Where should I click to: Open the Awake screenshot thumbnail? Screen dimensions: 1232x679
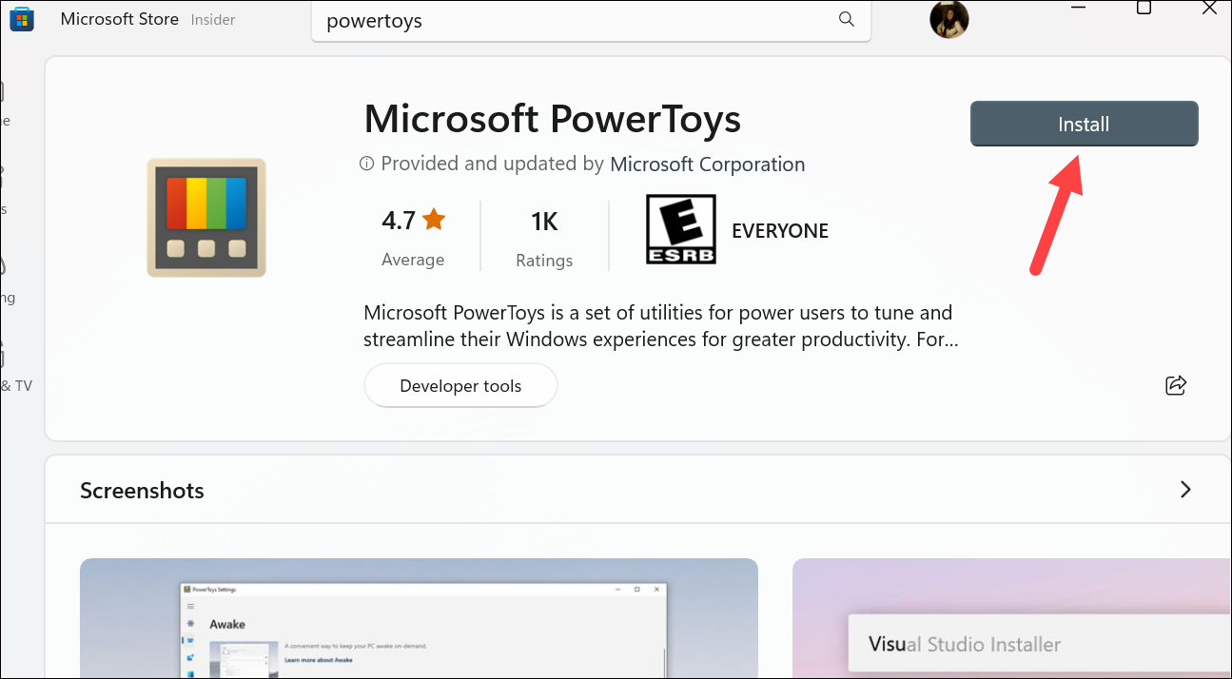[x=419, y=618]
